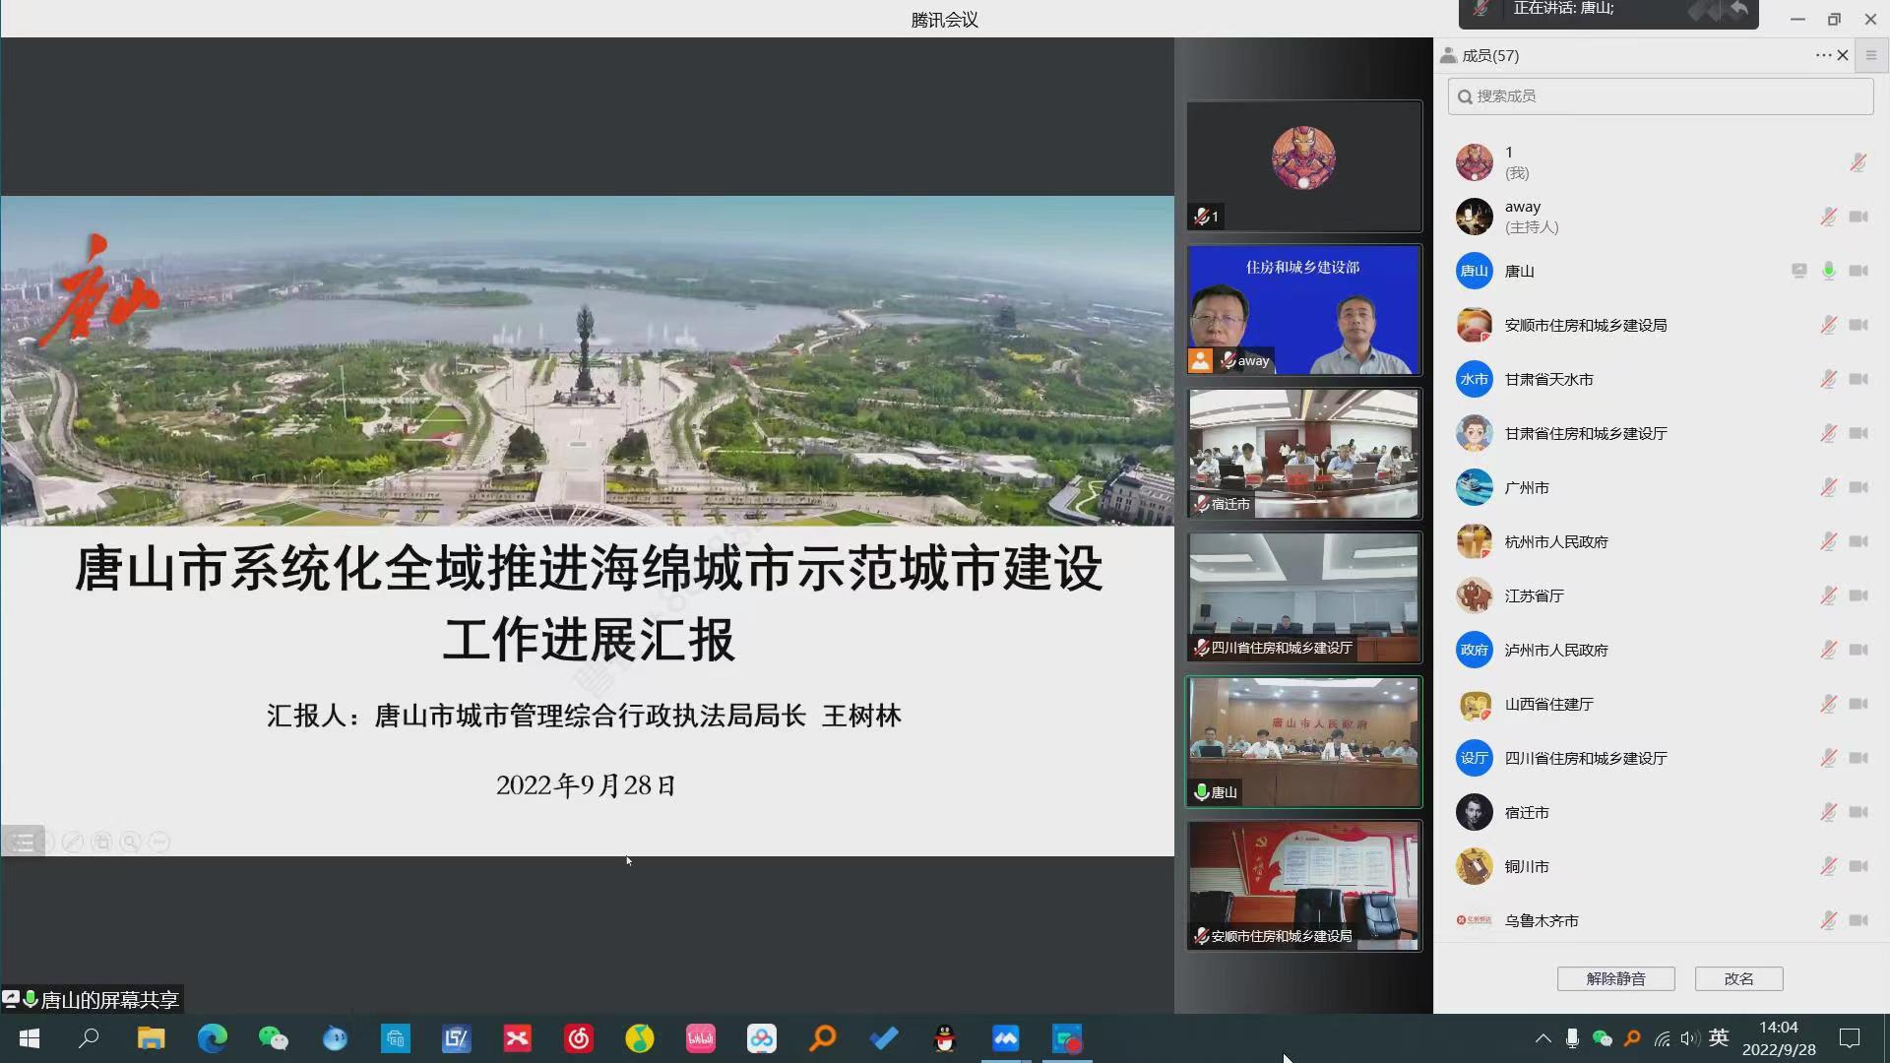Focus the 搜索成员 search field
This screenshot has width=1890, height=1063.
[1661, 95]
